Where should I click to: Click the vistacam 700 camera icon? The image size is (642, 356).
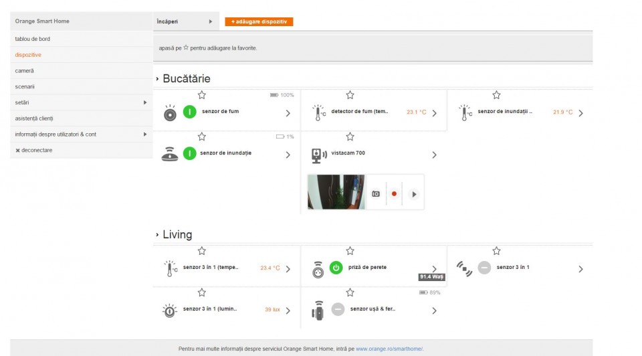tap(319, 156)
